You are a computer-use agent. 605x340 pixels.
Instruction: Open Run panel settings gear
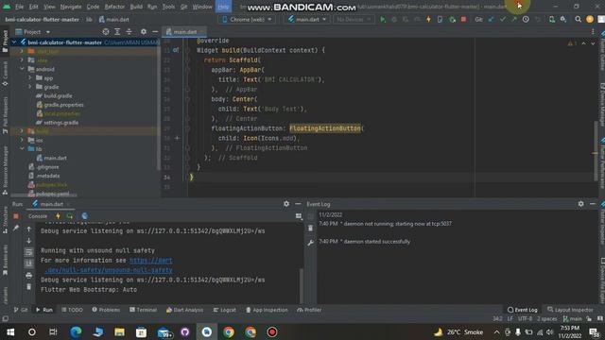pos(286,204)
